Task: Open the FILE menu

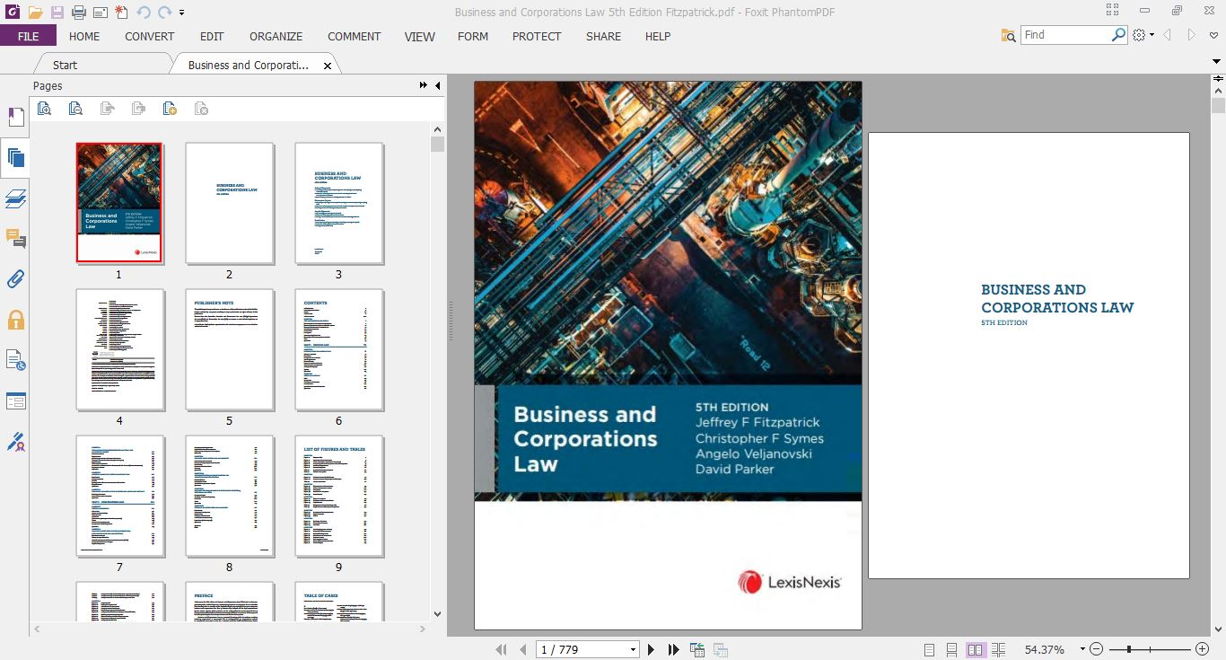Action: coord(28,36)
